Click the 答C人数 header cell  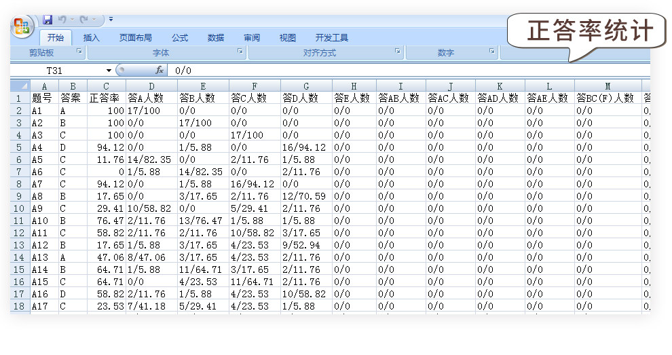tap(255, 98)
